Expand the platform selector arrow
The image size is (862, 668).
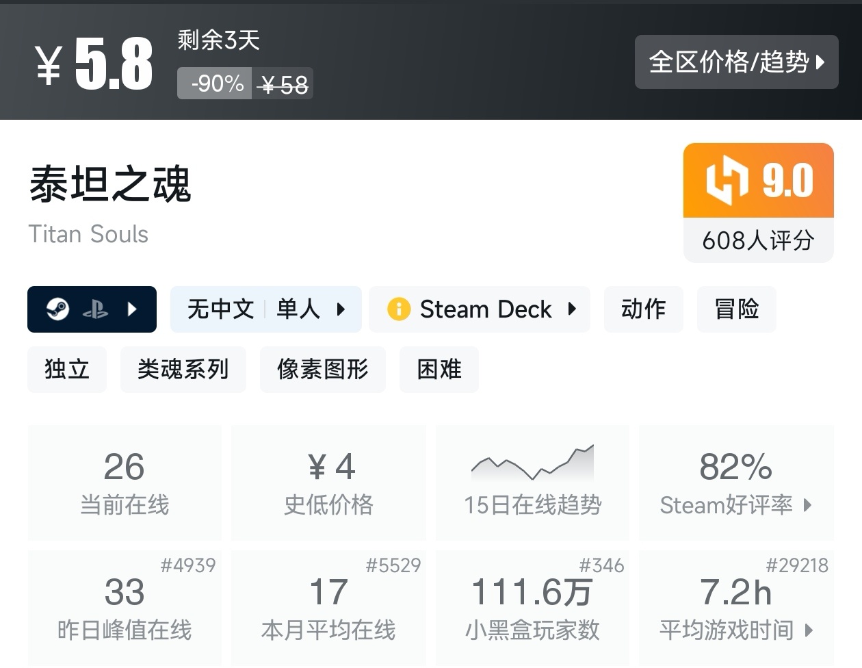[133, 309]
